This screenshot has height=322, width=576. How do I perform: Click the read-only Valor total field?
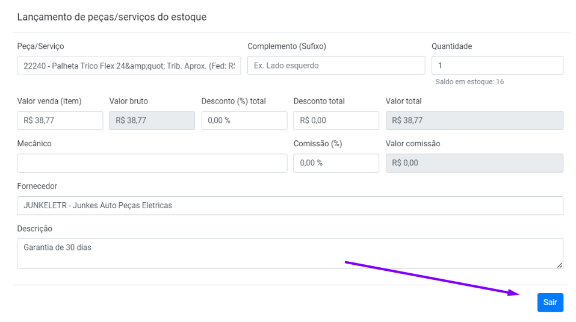pos(474,120)
